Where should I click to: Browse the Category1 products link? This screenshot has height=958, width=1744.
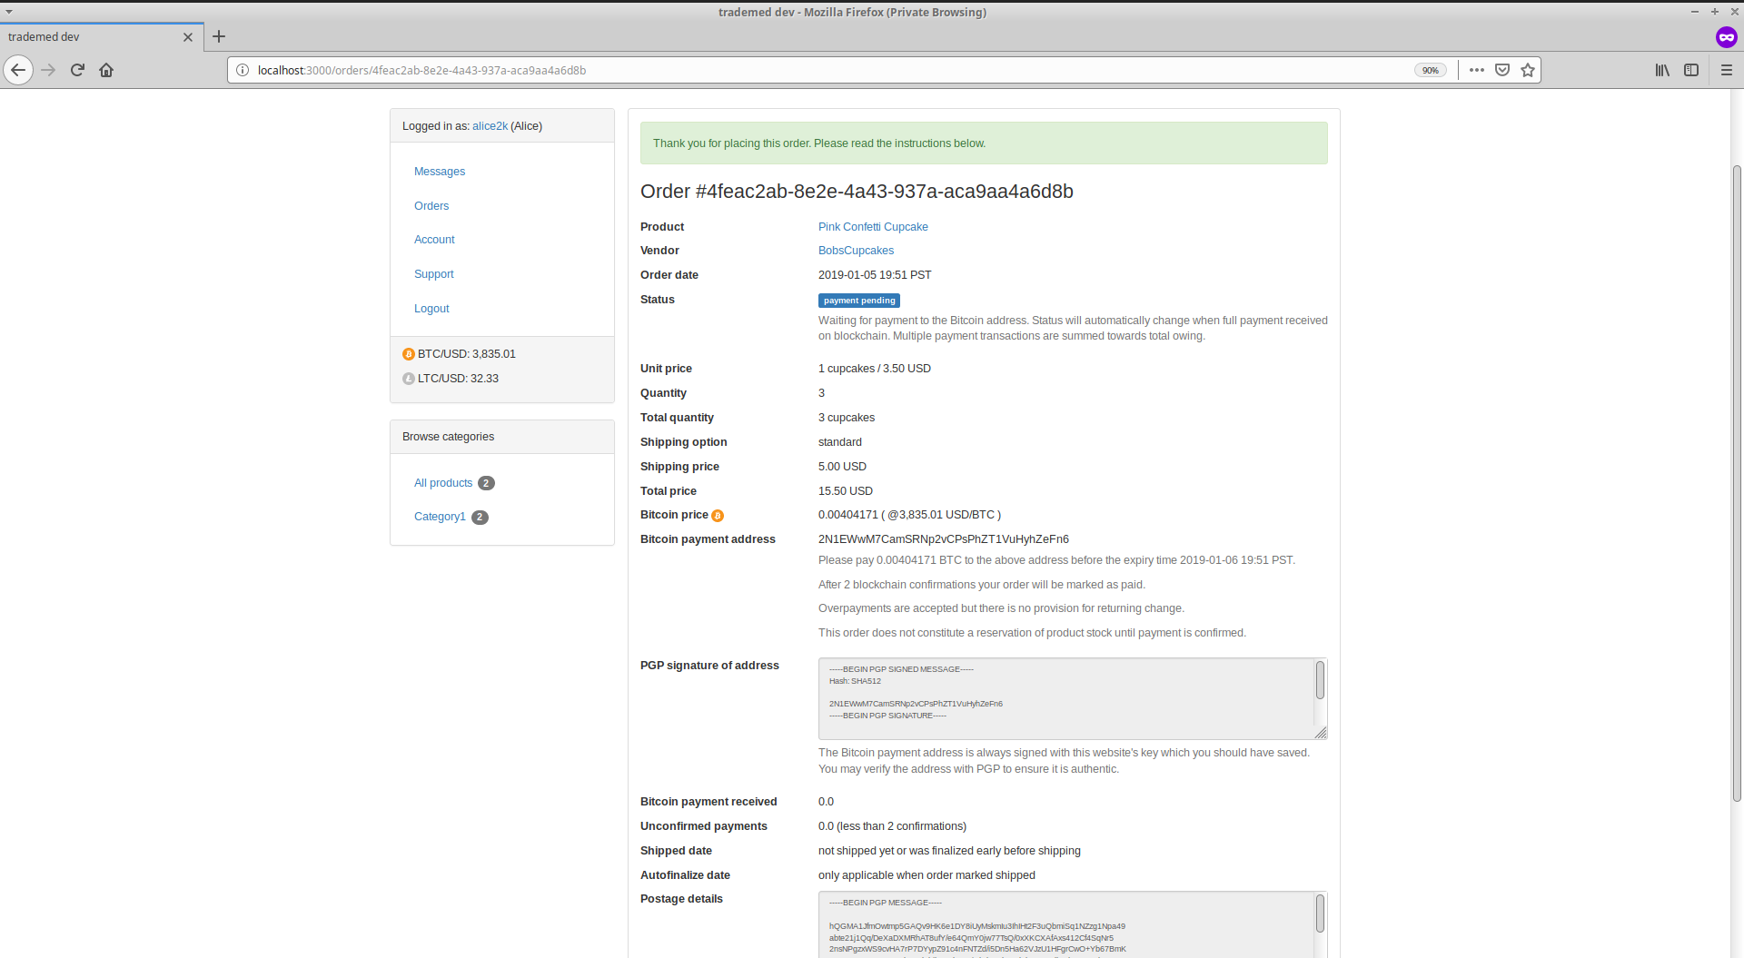click(x=440, y=517)
